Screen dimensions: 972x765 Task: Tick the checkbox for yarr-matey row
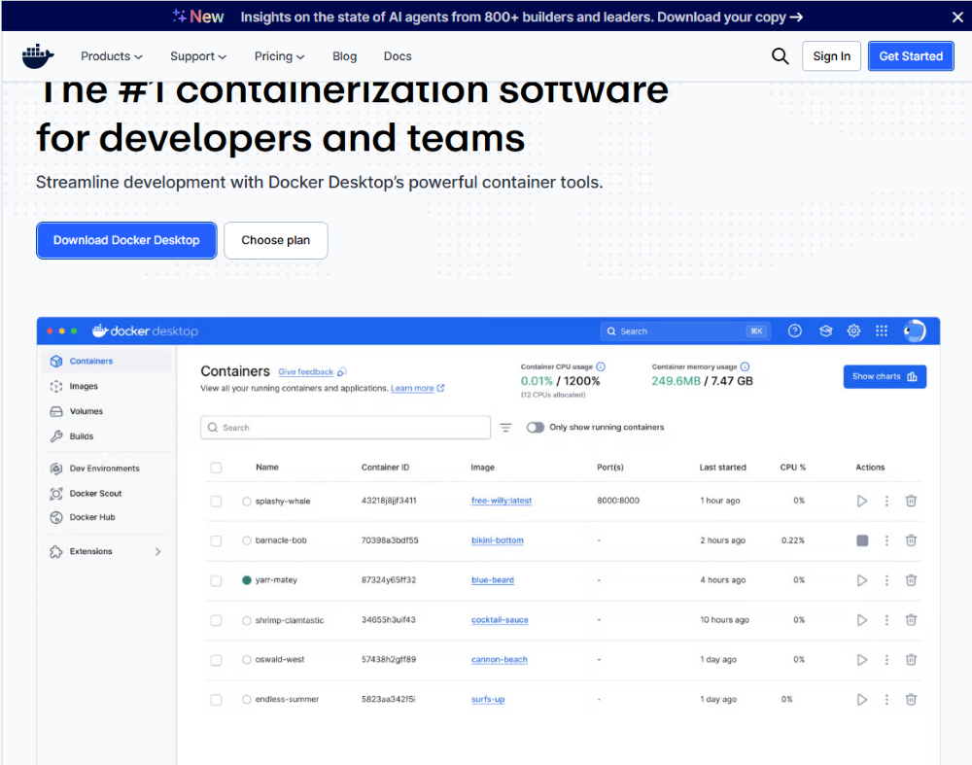[216, 580]
